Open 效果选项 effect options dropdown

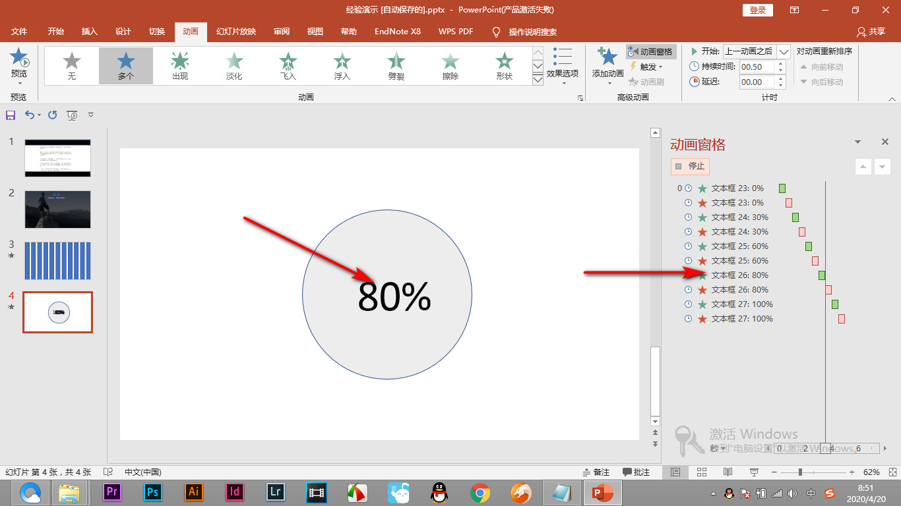click(563, 66)
